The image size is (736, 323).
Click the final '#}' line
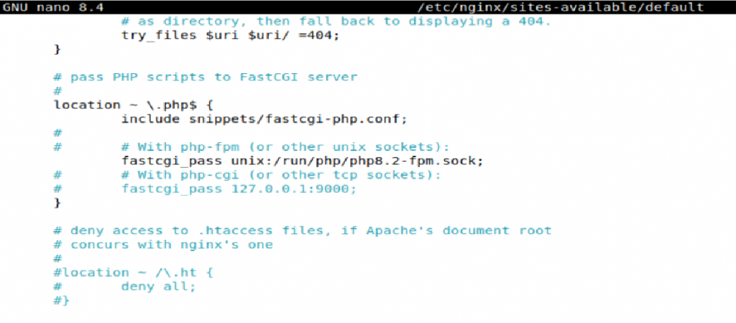[62, 301]
